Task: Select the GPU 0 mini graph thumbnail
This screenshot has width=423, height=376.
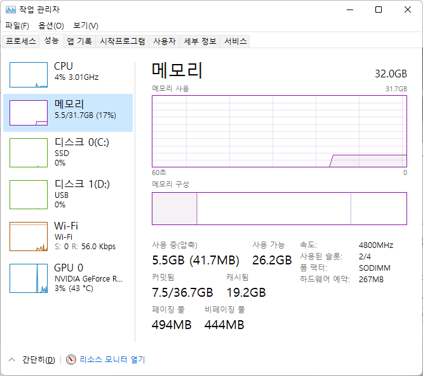Action: click(x=29, y=278)
